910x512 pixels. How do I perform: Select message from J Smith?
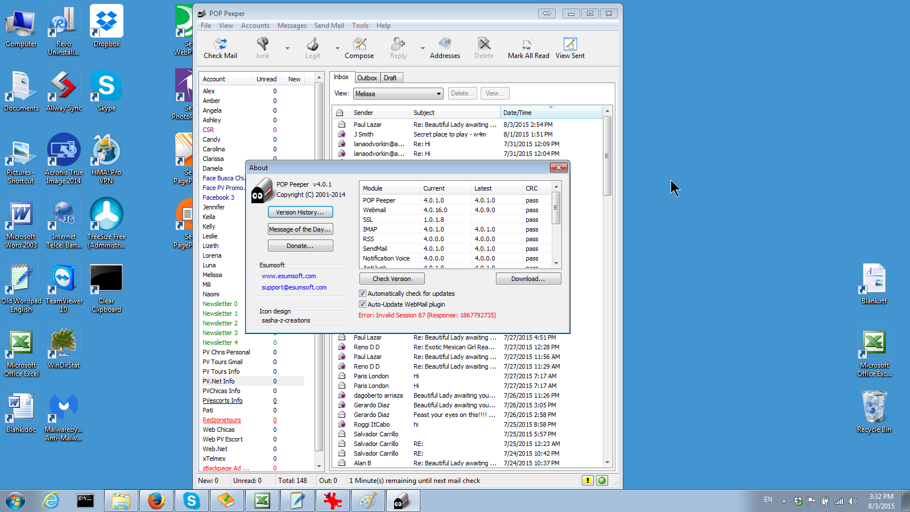tap(466, 134)
